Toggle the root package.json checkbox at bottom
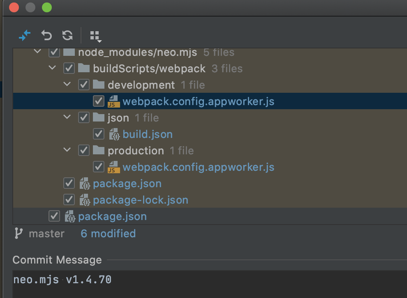Screen dimensions: 407x298 click(x=54, y=216)
